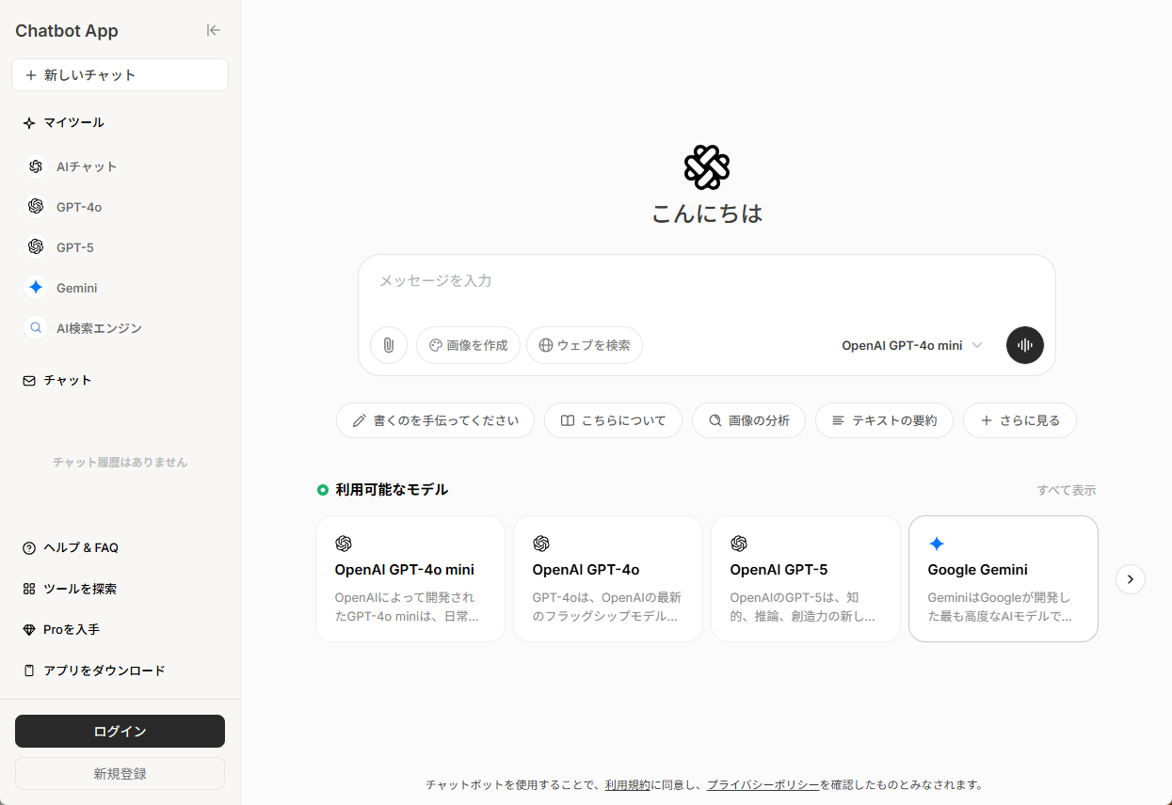Screen dimensions: 1172x805
Task: Start a 新しいチャット
Action: (x=120, y=75)
